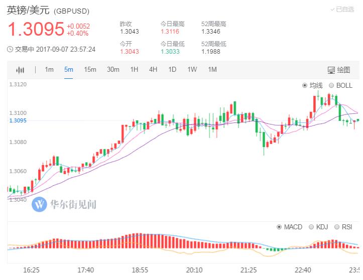363x280 pixels.
Task: Choose the 15m chart interval
Action: 90,69
